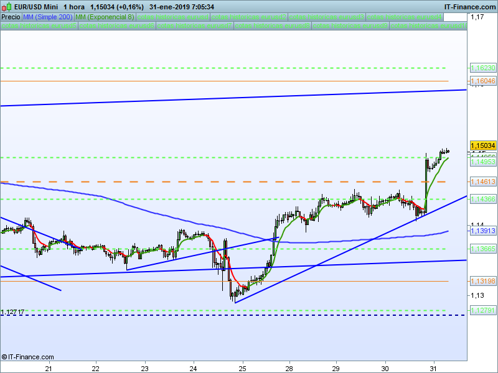
Task: Open the 1 hora timeframe selector
Action: point(74,7)
